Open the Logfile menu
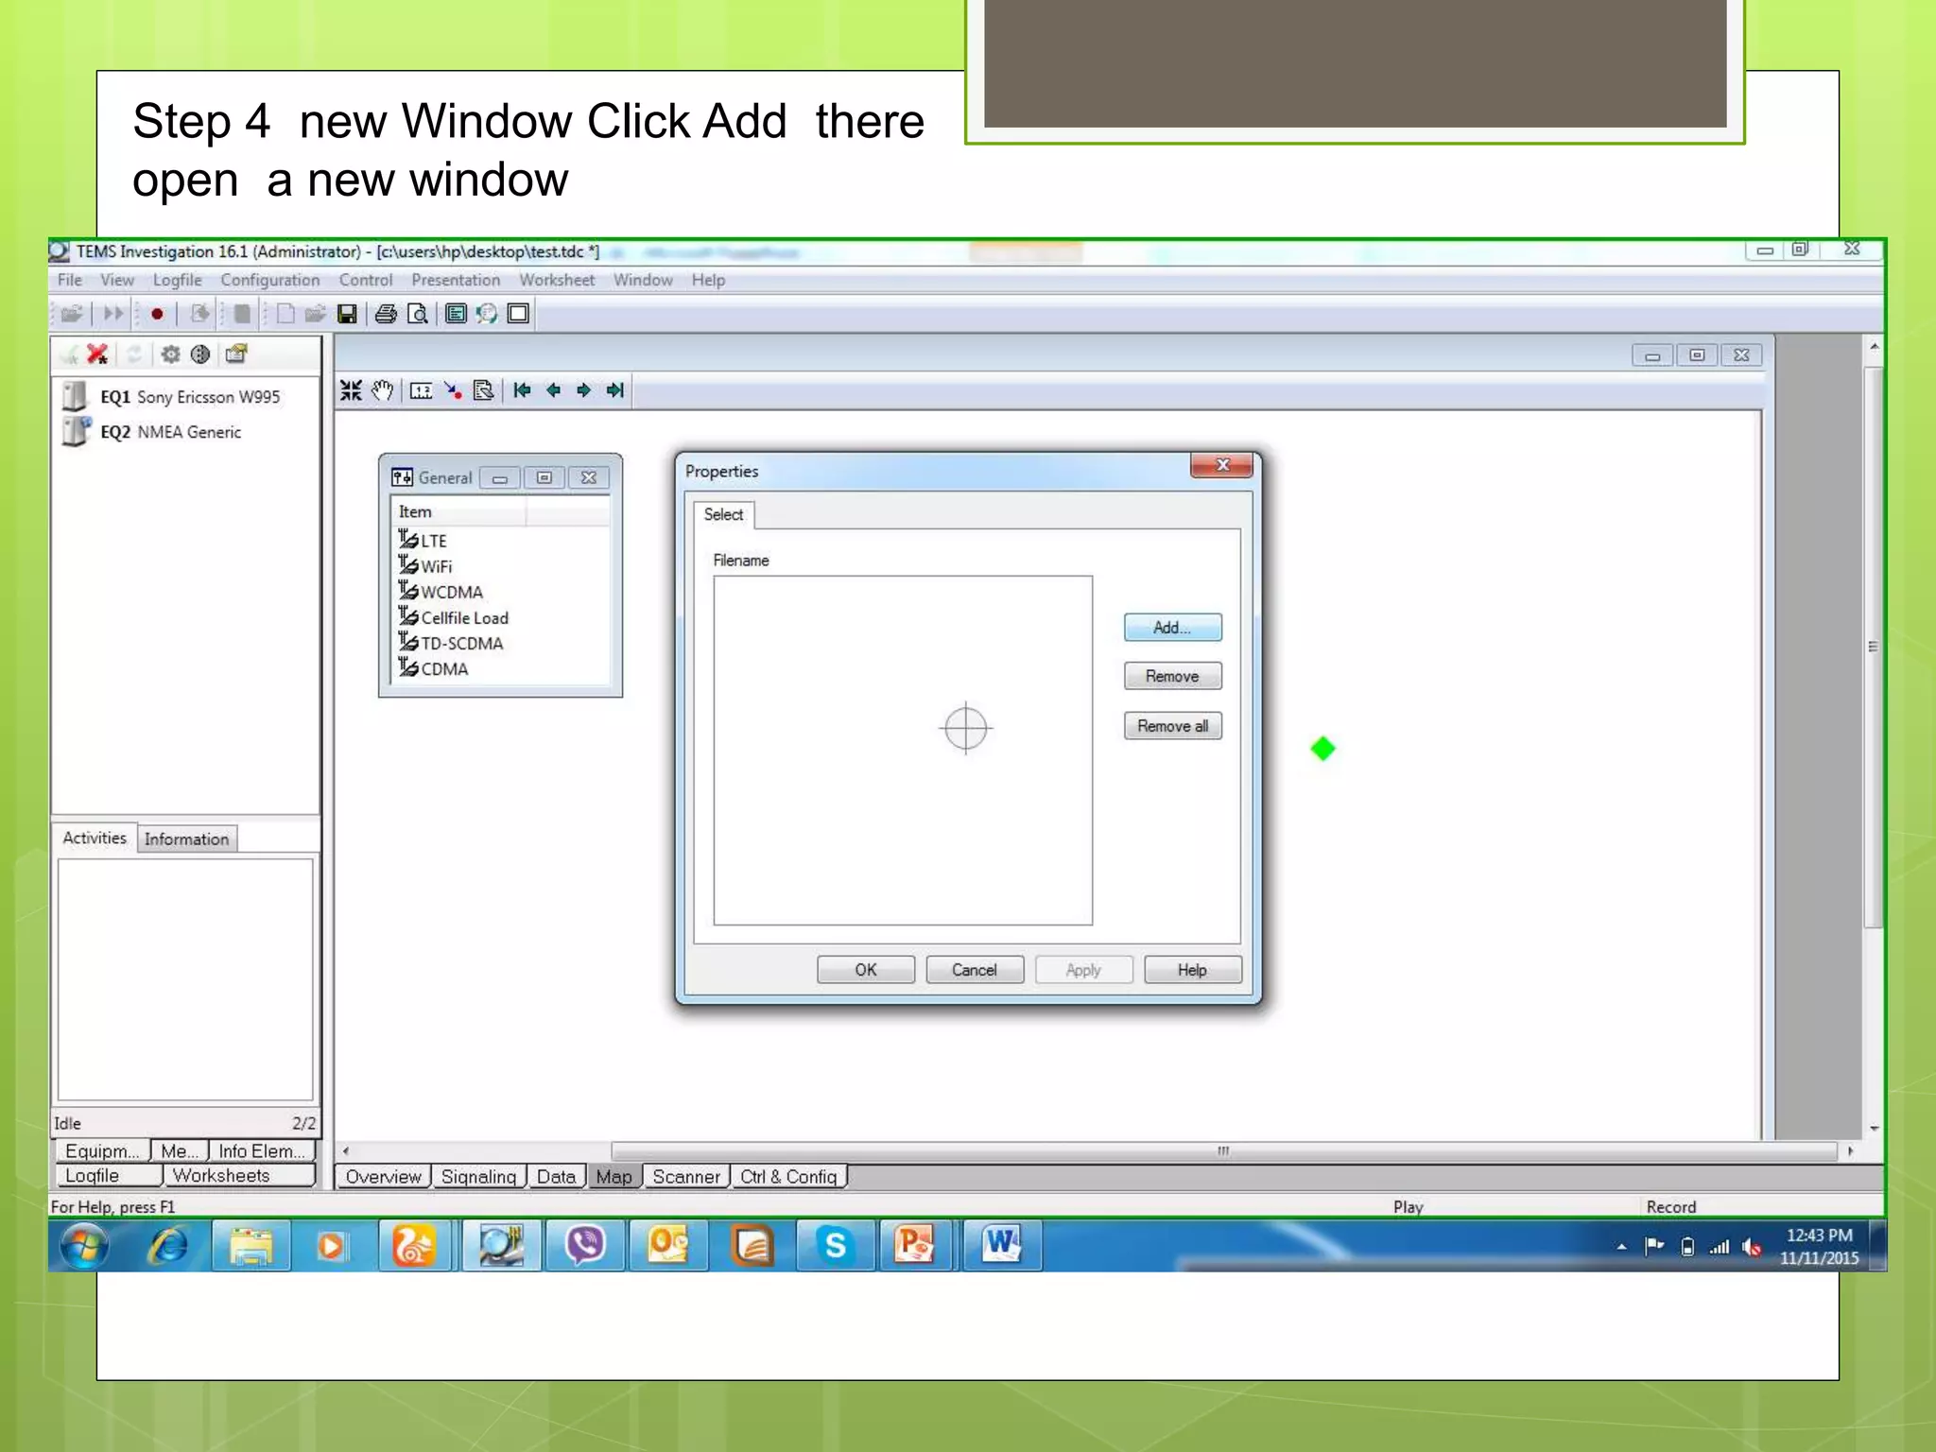Image resolution: width=1936 pixels, height=1452 pixels. click(x=177, y=280)
